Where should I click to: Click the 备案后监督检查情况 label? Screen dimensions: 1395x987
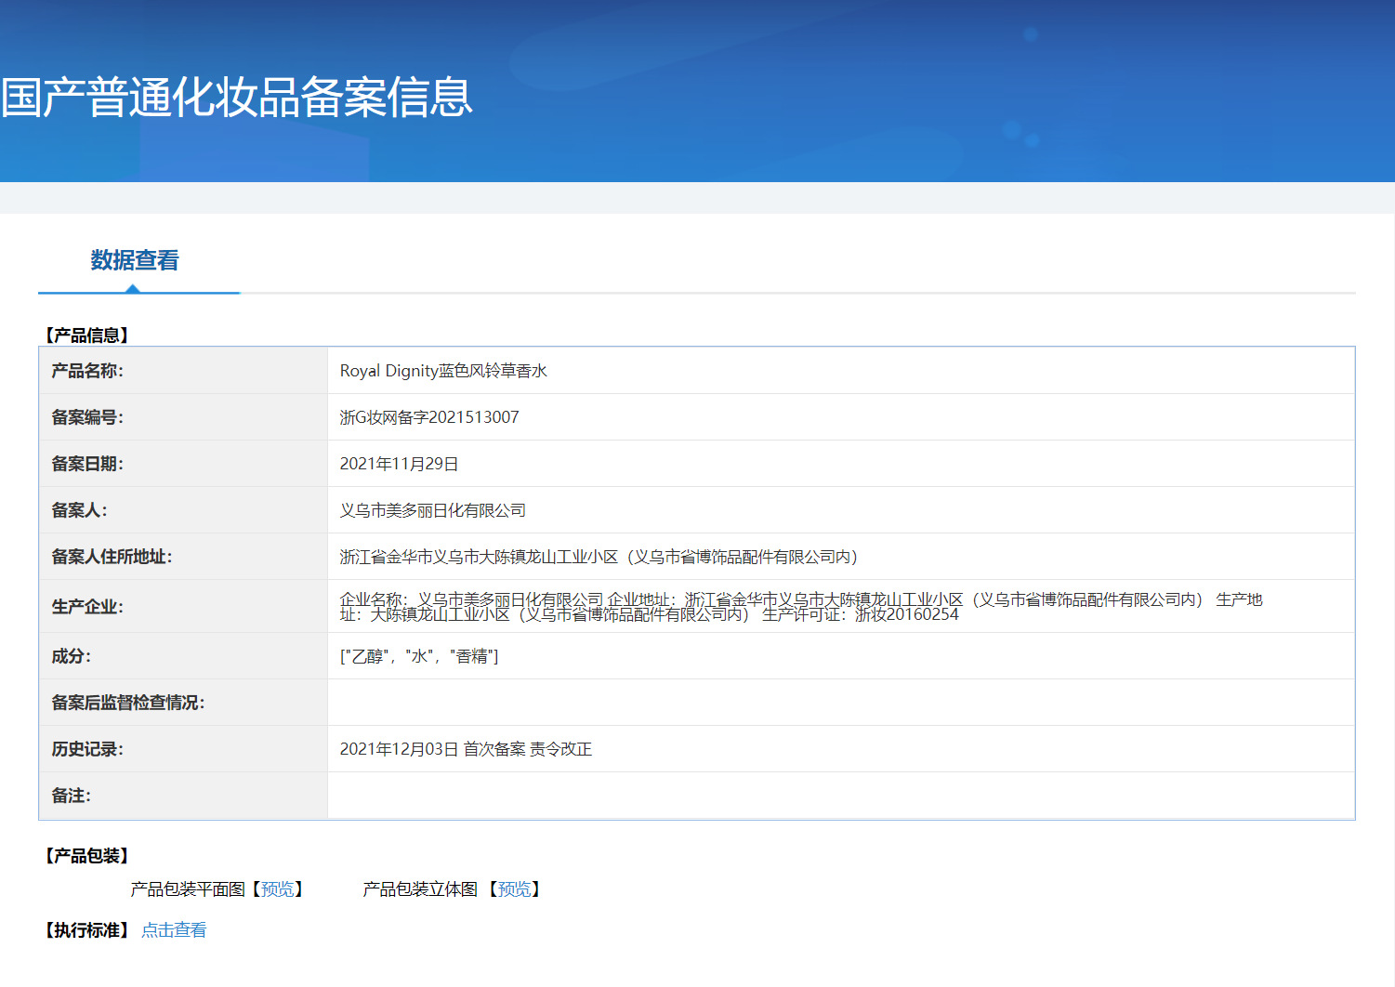[128, 703]
